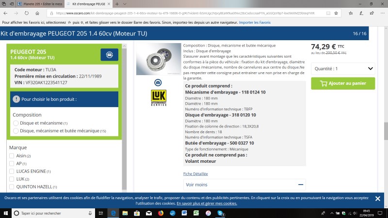
Task: Open Edge settings and more menu
Action: pos(383,13)
